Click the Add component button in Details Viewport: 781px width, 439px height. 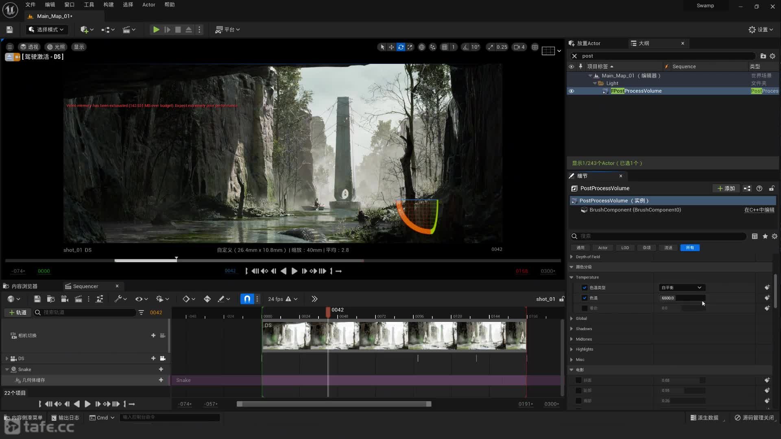[x=726, y=189]
